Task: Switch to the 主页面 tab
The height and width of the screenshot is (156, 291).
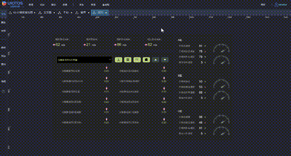Action: point(46,13)
